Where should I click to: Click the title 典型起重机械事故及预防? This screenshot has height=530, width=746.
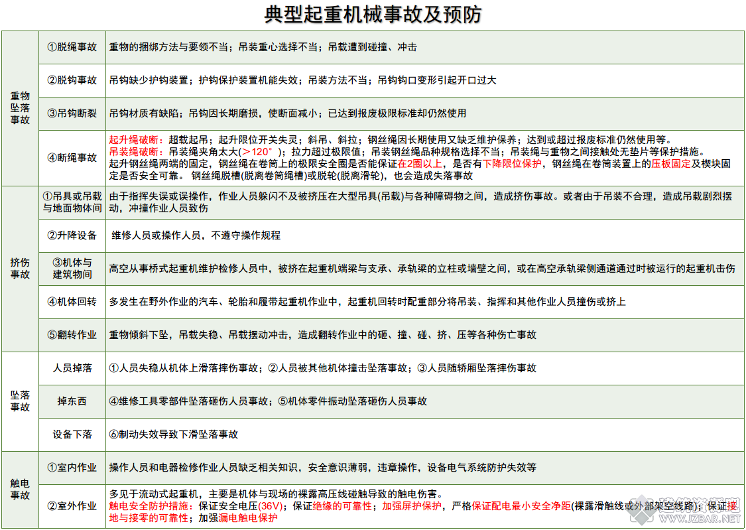373,15
